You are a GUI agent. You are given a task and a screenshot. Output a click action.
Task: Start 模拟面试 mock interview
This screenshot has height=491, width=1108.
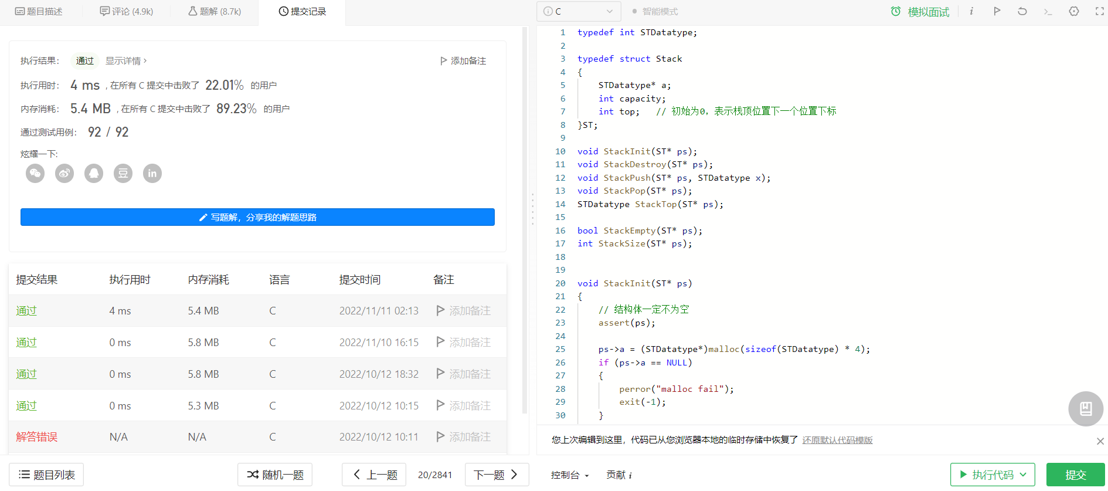pos(920,12)
